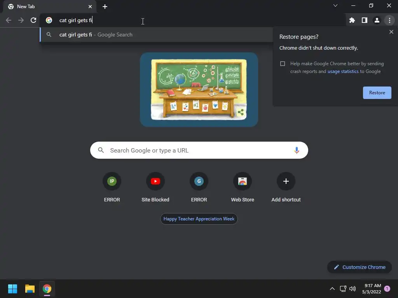Screen dimensions: 398x298
Task: Click the Customize Chrome button
Action: 360,267
